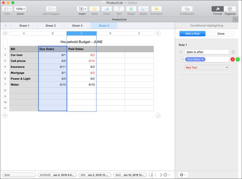
Task: Open the Organize panel icon
Action: pyautogui.click(x=230, y=9)
